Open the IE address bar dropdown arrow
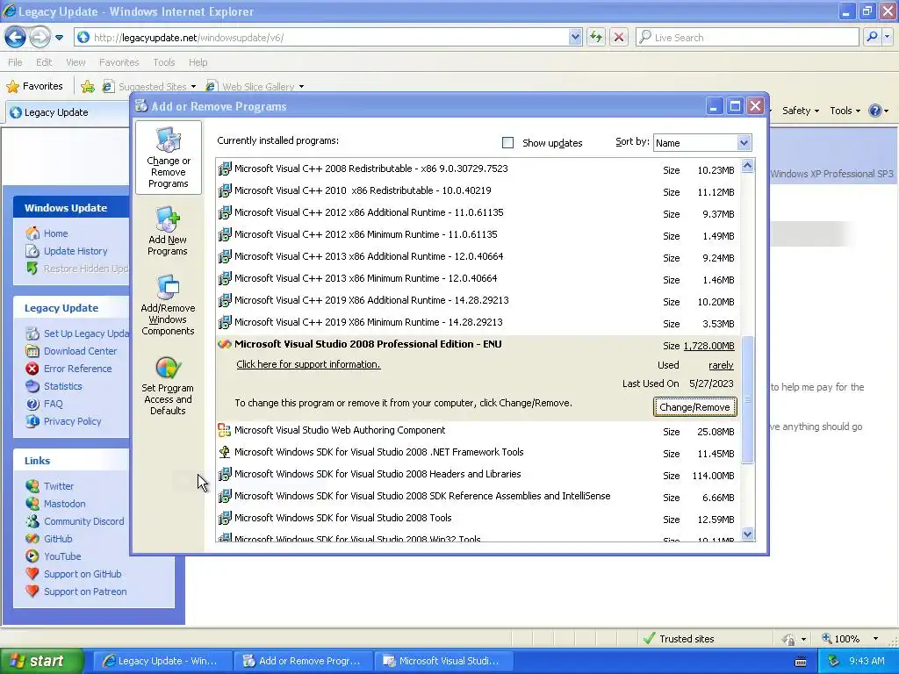The height and width of the screenshot is (674, 899). (575, 37)
